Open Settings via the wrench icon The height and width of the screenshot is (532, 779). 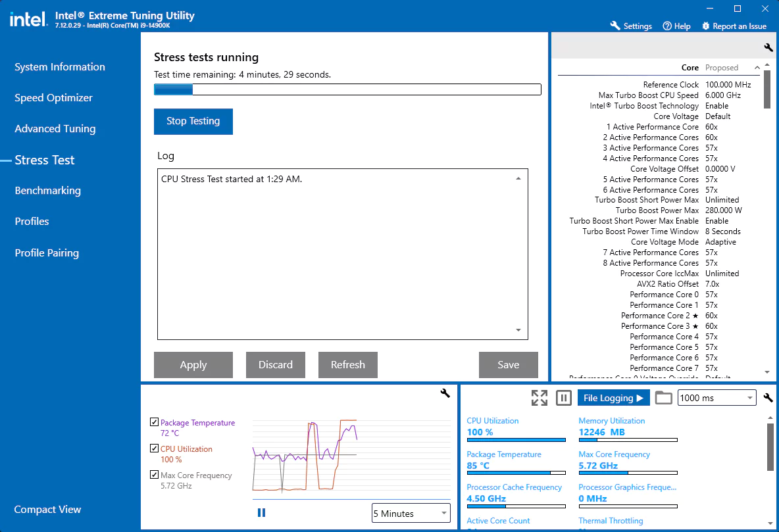(x=615, y=26)
